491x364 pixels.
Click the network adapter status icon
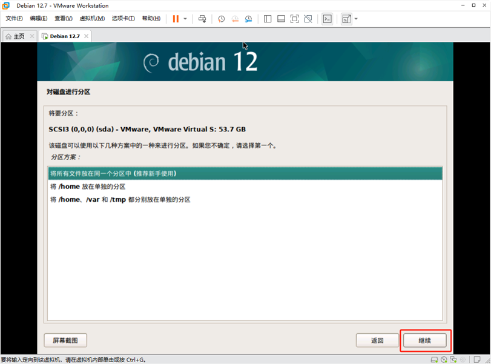(x=453, y=360)
